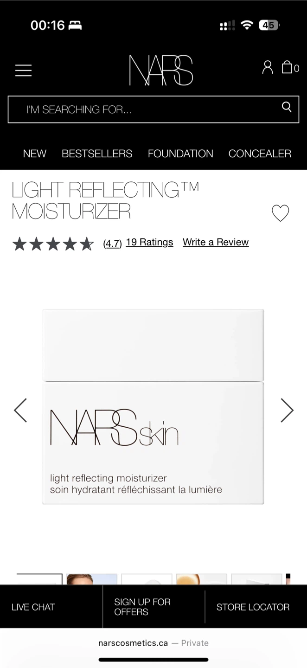Open the Store Locator
307x668 pixels.
pyautogui.click(x=253, y=607)
